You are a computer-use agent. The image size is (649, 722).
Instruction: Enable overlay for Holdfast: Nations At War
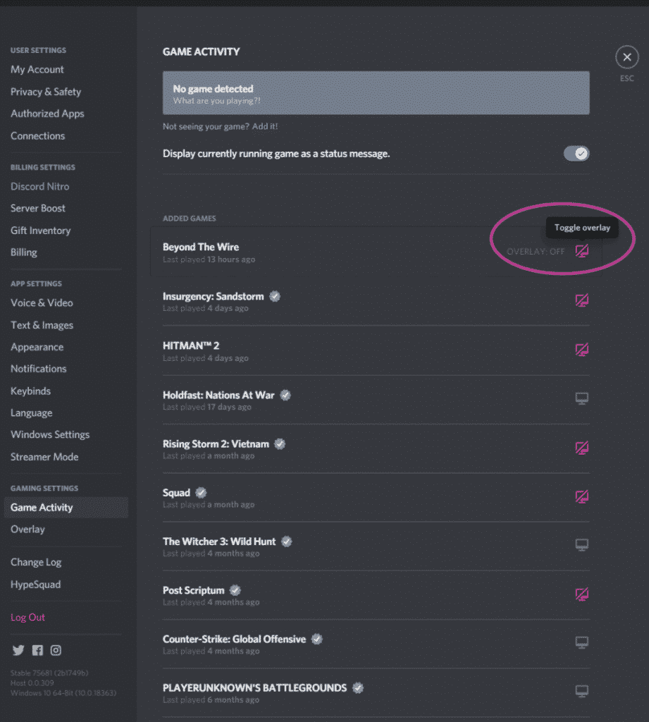581,398
